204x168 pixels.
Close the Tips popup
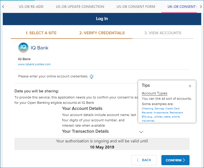click(x=190, y=86)
